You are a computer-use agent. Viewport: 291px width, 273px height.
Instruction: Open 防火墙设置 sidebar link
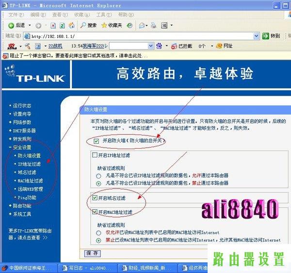click(29, 156)
